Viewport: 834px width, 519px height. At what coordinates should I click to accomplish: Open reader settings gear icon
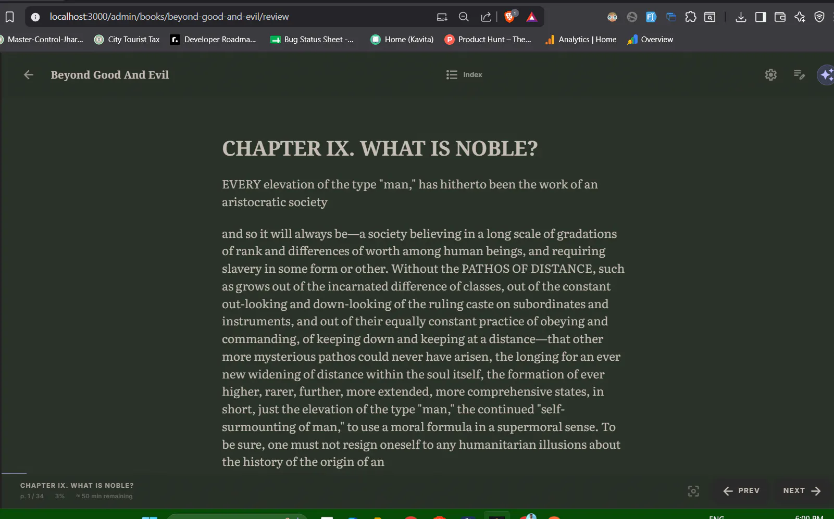coord(771,75)
